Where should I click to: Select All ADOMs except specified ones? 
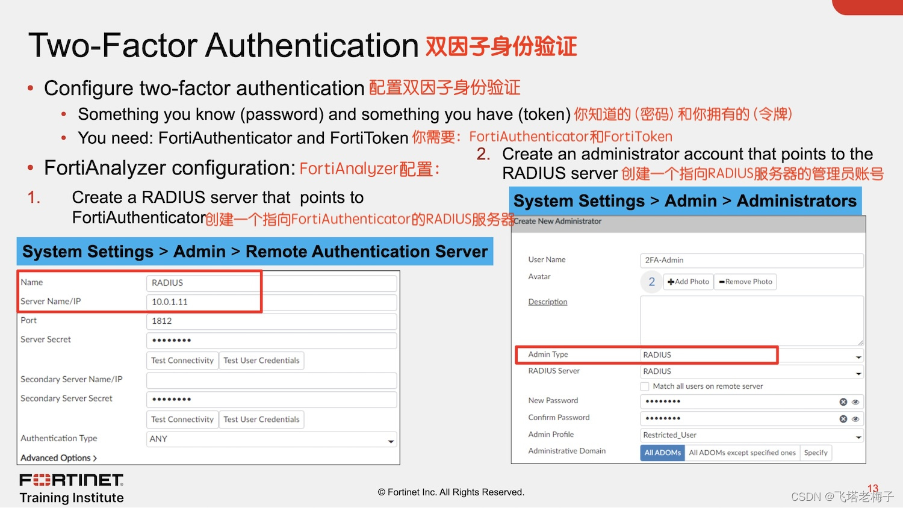(742, 453)
